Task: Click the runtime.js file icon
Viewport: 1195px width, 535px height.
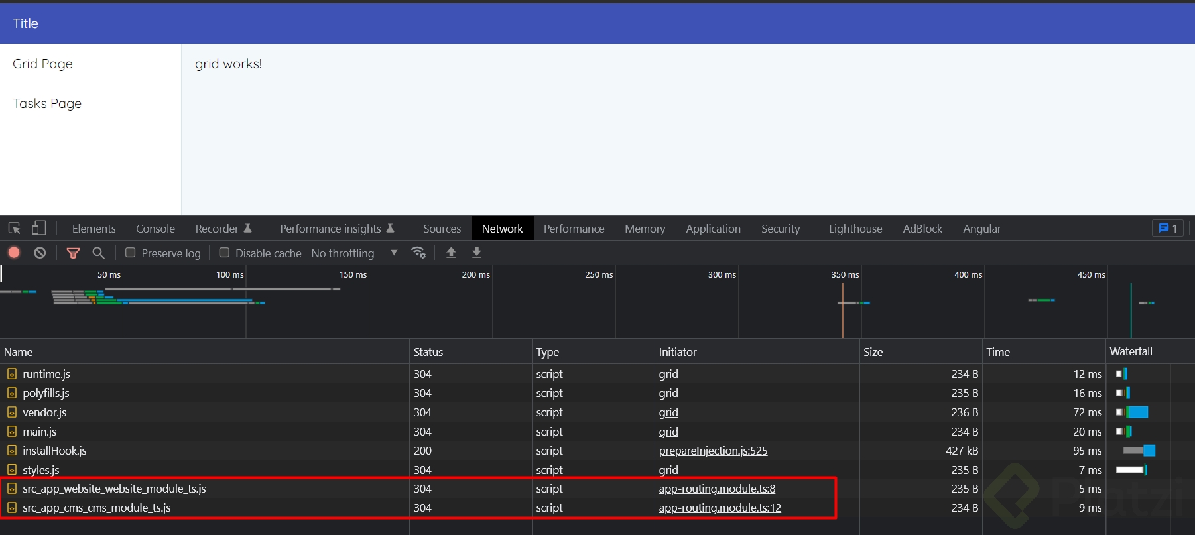Action: pyautogui.click(x=12, y=374)
